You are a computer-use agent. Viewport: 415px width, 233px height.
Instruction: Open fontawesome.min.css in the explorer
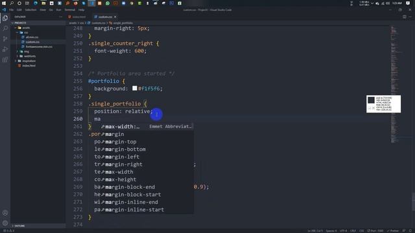click(38, 47)
